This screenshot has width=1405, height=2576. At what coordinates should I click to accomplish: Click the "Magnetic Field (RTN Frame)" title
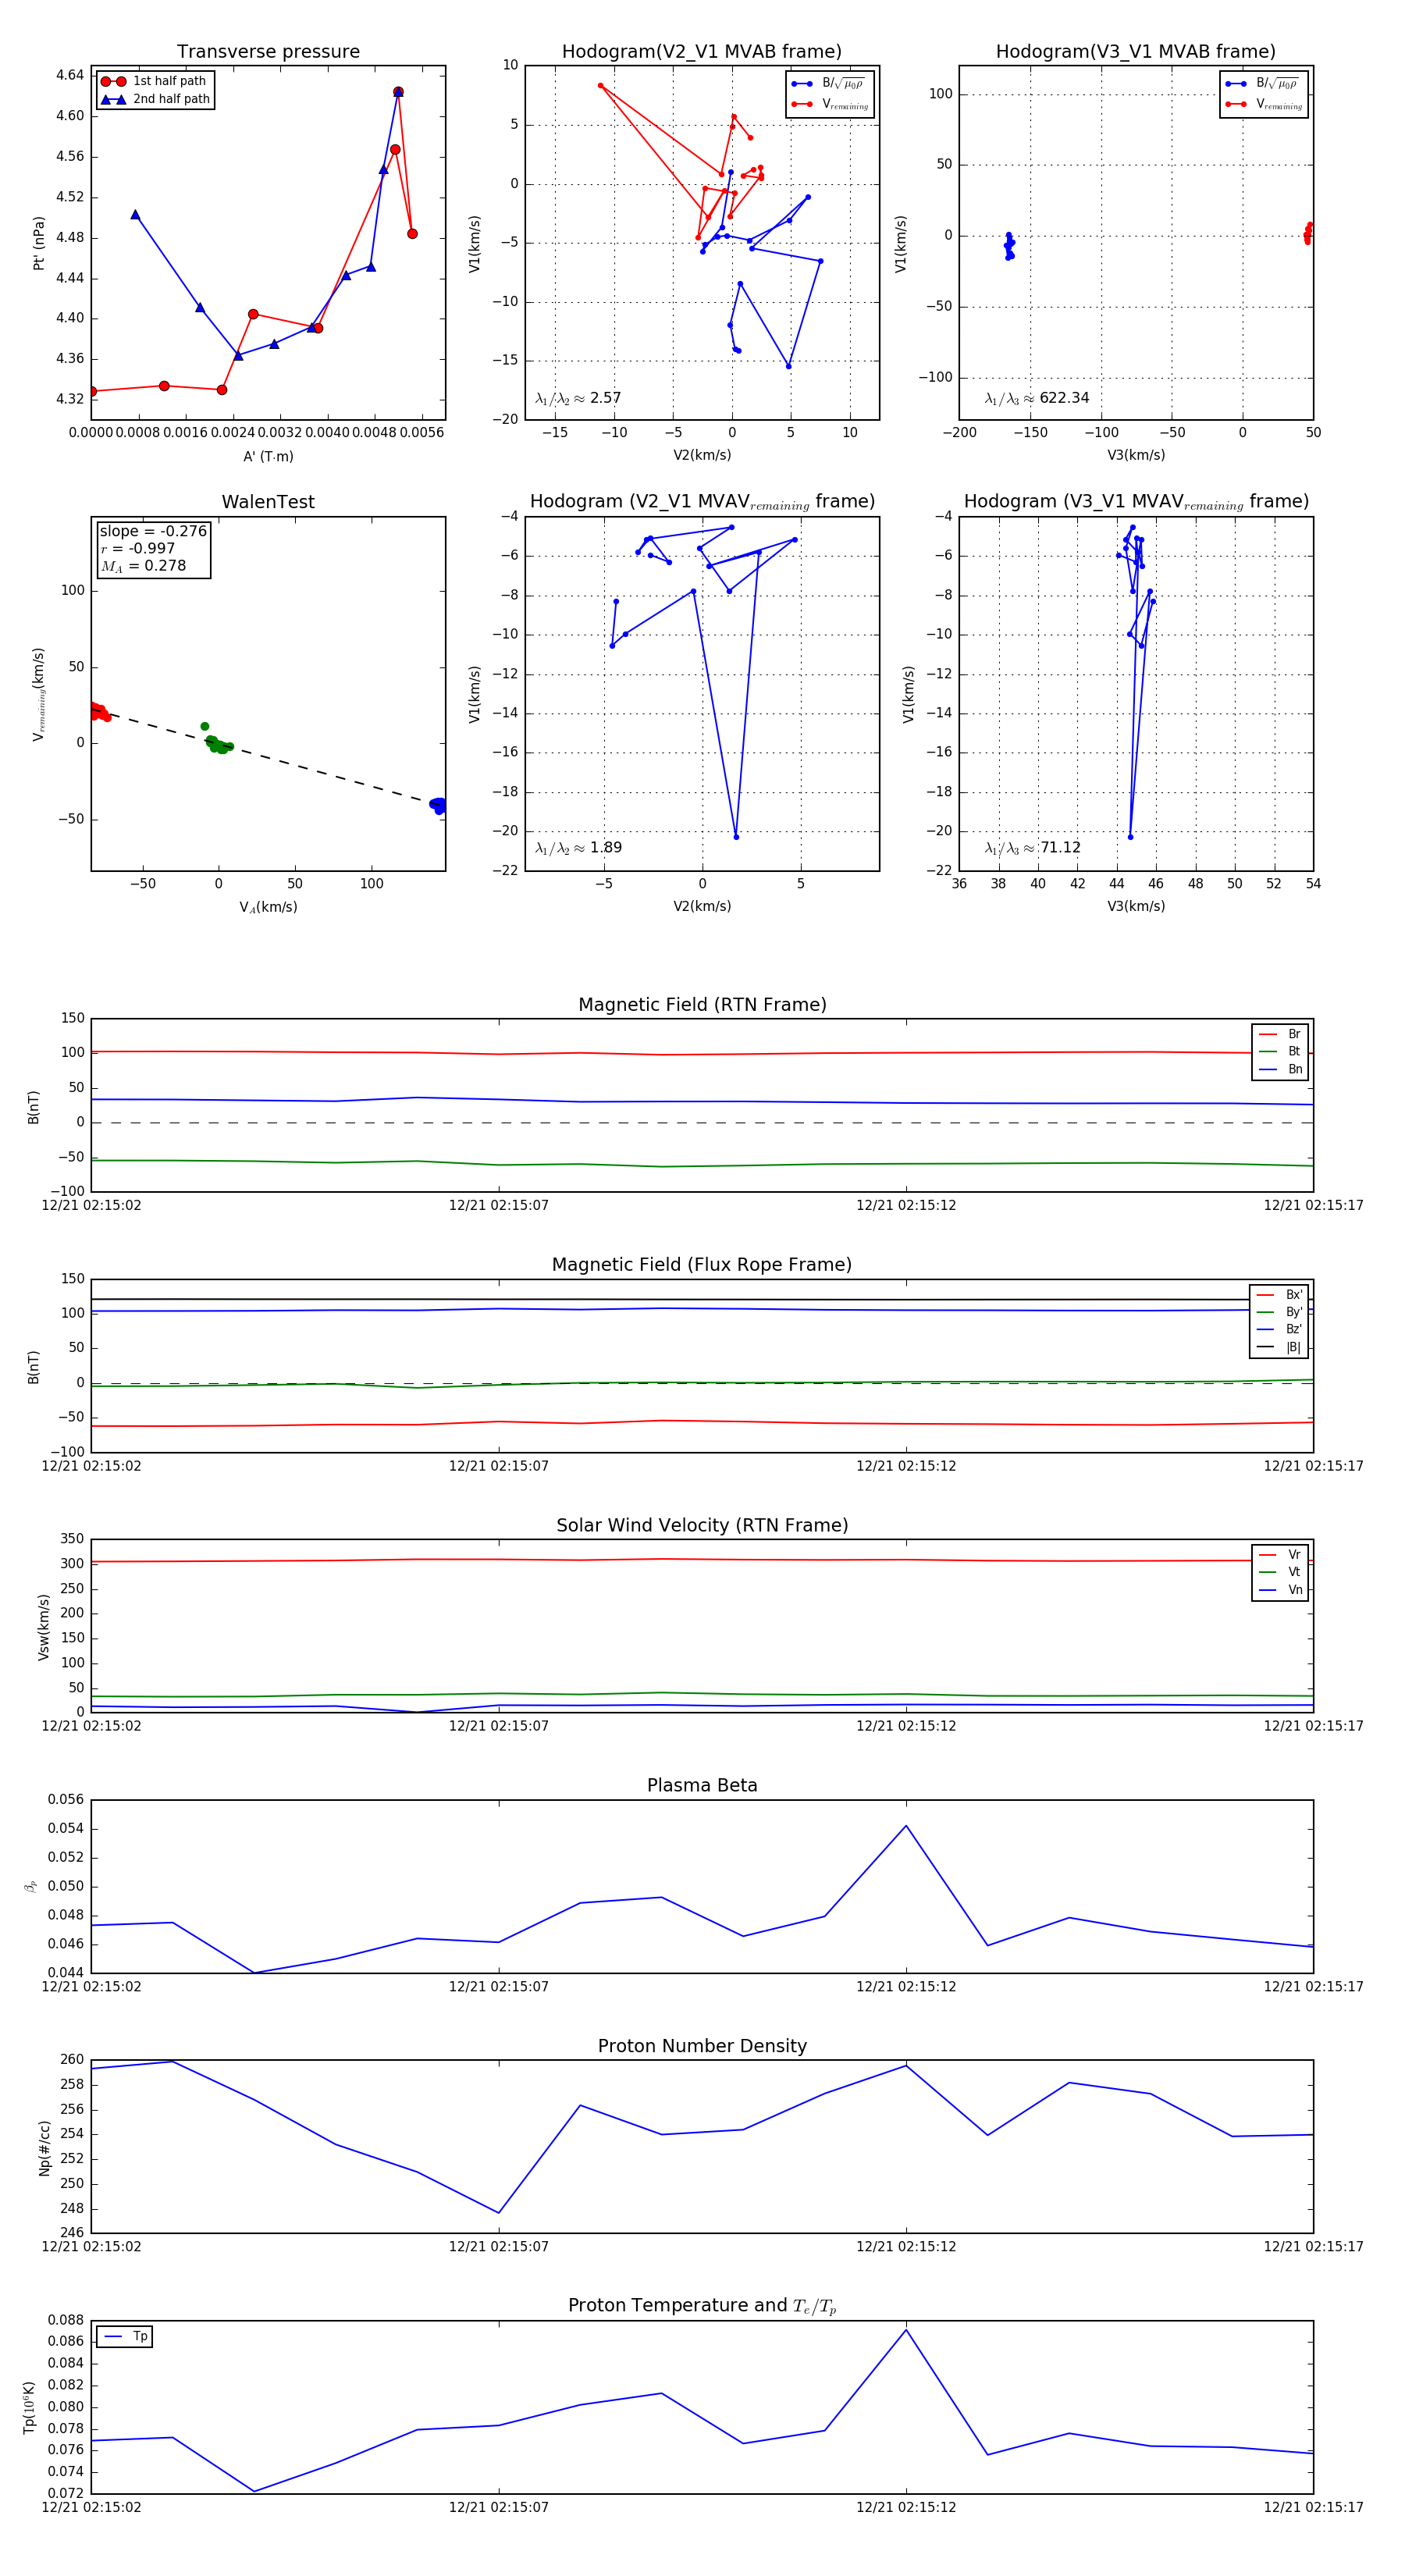point(702,1005)
